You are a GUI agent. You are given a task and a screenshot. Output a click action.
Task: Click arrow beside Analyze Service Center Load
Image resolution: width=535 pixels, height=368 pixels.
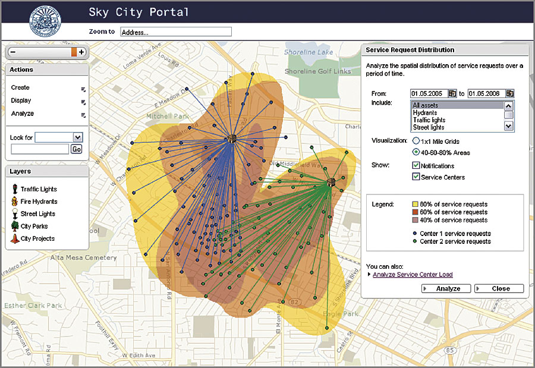pyautogui.click(x=369, y=274)
